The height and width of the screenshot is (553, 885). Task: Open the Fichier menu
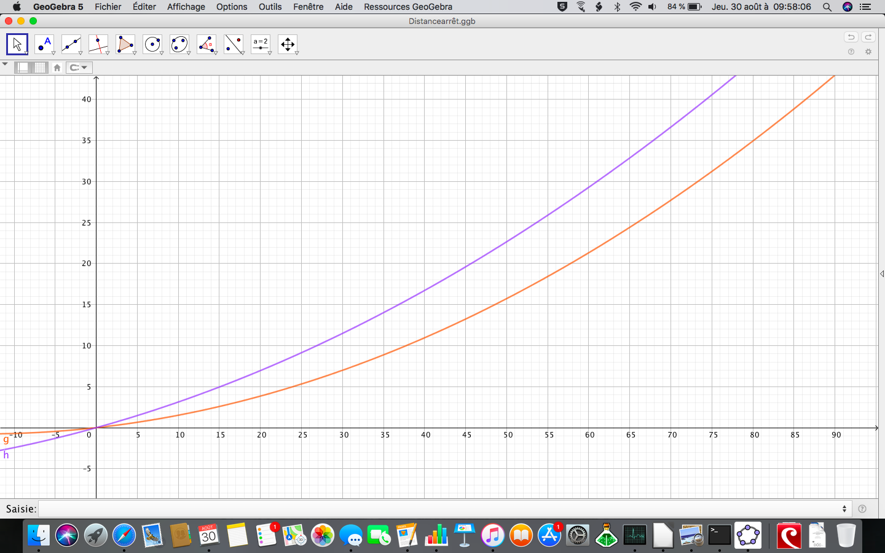coord(108,7)
